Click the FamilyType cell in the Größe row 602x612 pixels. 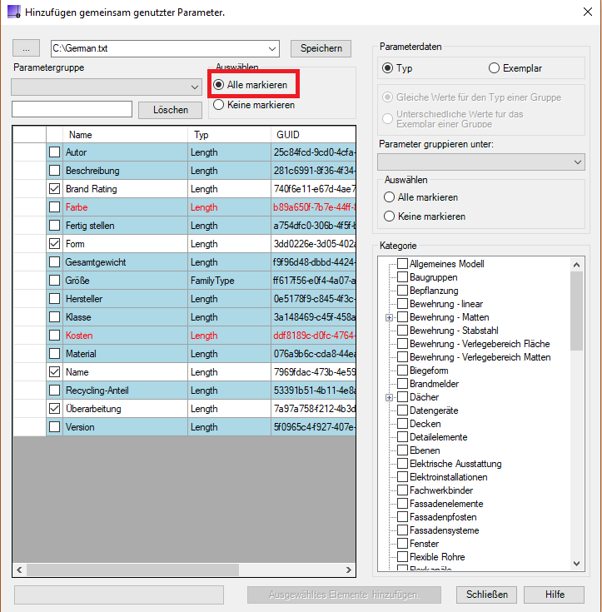[229, 281]
